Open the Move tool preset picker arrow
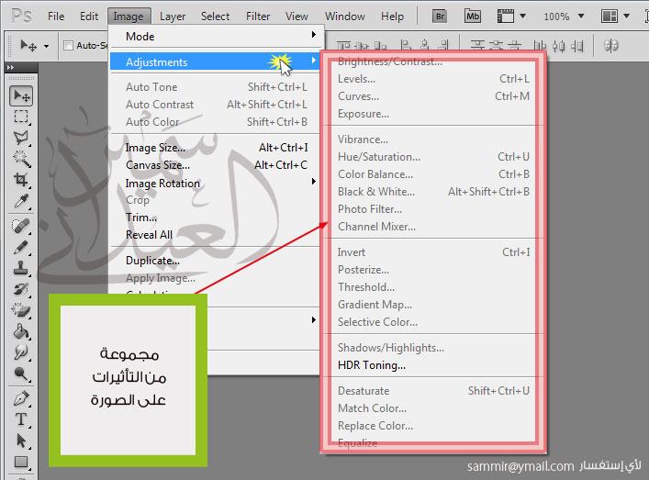Image resolution: width=649 pixels, height=480 pixels. coord(46,46)
